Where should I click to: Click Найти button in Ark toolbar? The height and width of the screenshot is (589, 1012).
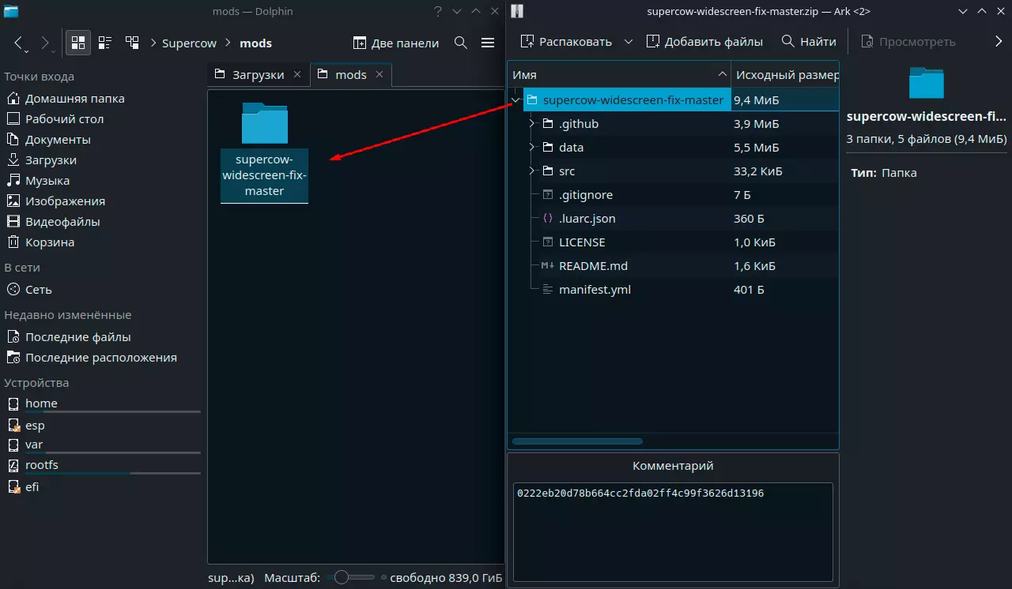(x=808, y=42)
